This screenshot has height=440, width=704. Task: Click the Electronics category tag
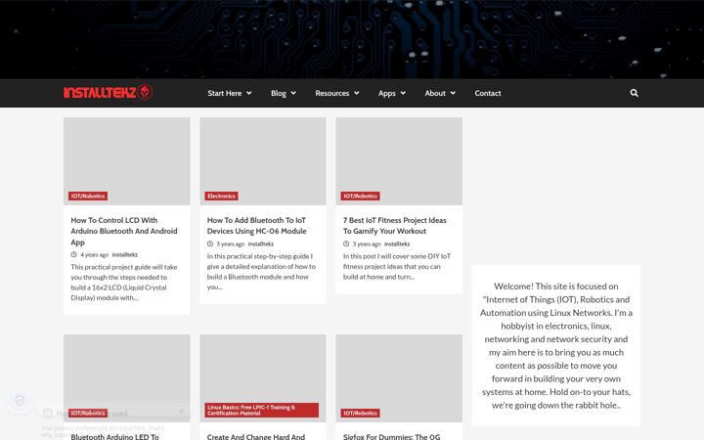click(221, 196)
